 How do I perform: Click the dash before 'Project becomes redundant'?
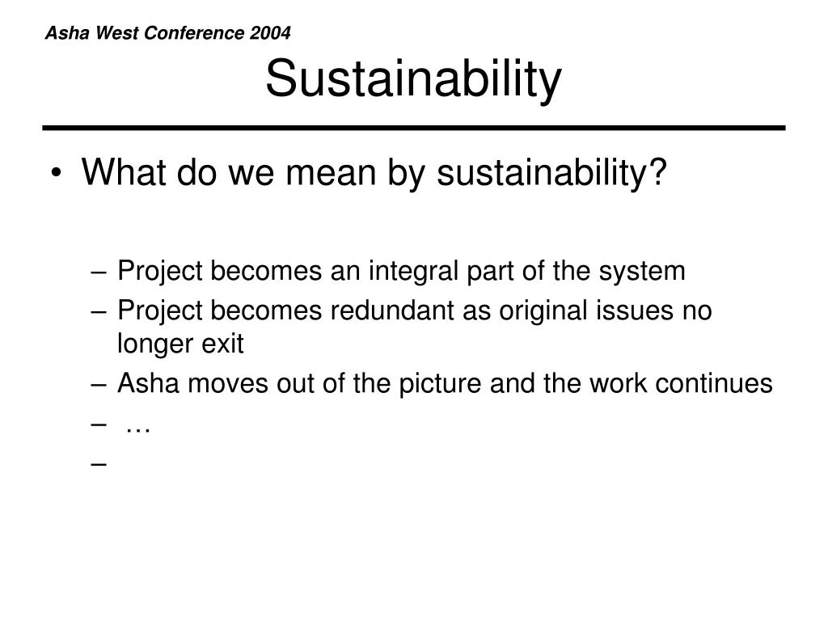99,312
